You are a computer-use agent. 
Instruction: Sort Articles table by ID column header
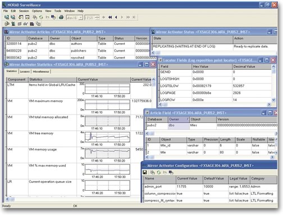(x=16, y=38)
